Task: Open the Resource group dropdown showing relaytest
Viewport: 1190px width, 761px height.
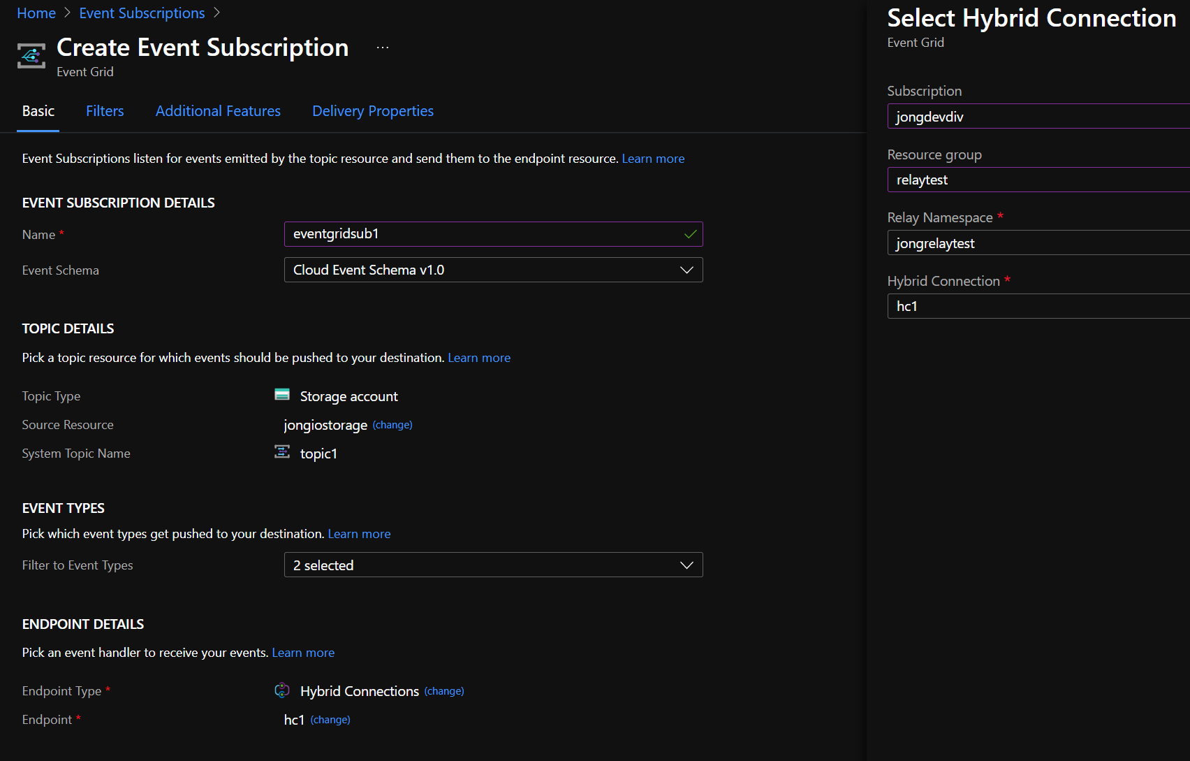Action: coord(1038,180)
